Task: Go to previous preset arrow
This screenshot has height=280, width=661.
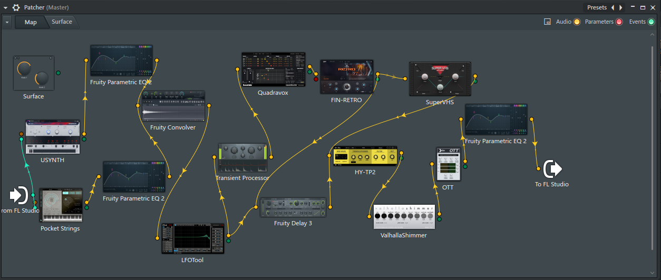Action: click(x=613, y=7)
